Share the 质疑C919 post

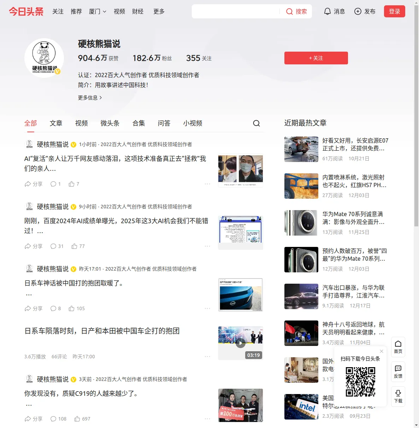[33, 419]
